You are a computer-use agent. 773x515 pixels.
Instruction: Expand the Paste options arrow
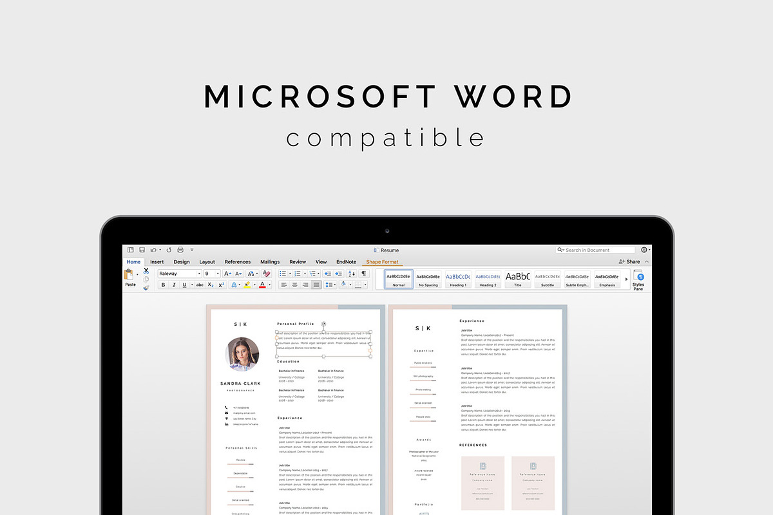(137, 275)
